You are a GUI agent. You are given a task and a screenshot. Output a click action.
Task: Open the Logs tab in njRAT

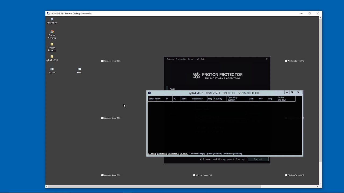(152, 154)
